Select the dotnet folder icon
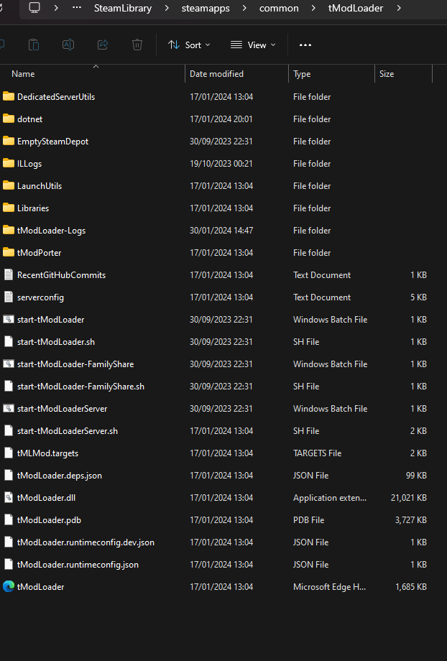 [x=9, y=119]
